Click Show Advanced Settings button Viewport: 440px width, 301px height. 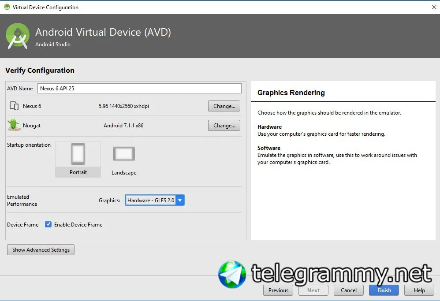click(x=41, y=250)
